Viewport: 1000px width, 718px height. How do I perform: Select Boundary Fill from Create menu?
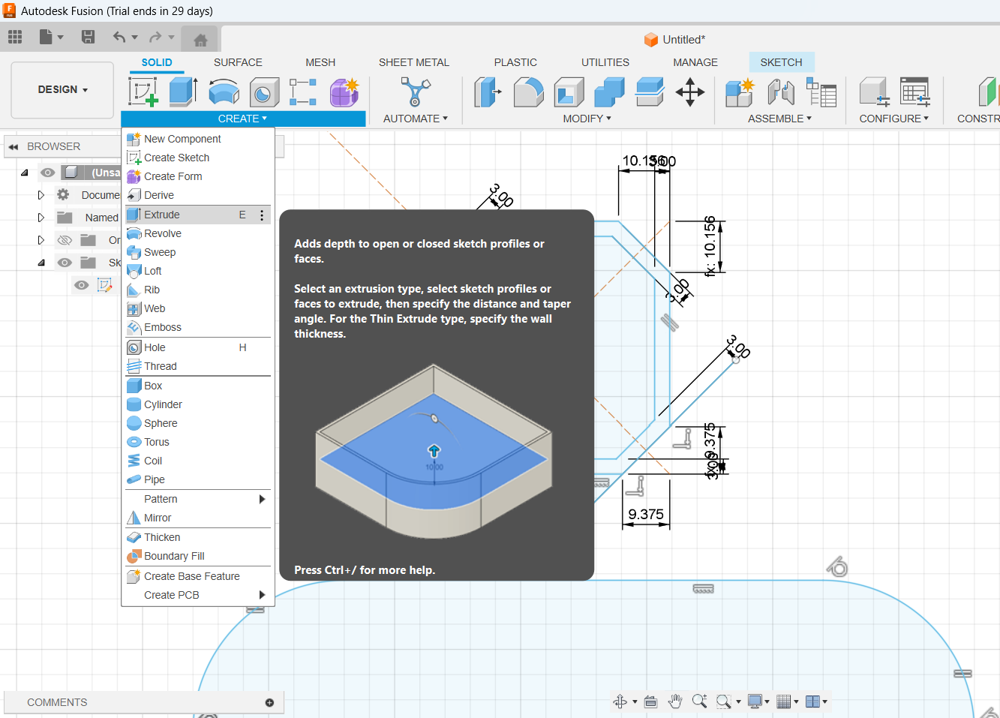198,556
